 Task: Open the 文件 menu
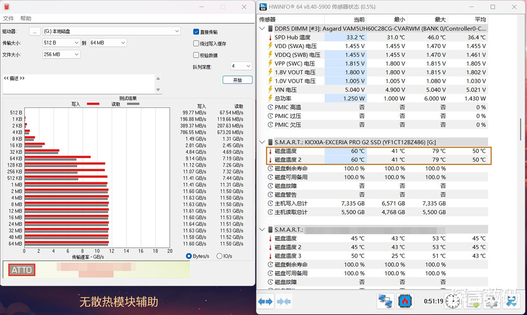tap(8, 18)
